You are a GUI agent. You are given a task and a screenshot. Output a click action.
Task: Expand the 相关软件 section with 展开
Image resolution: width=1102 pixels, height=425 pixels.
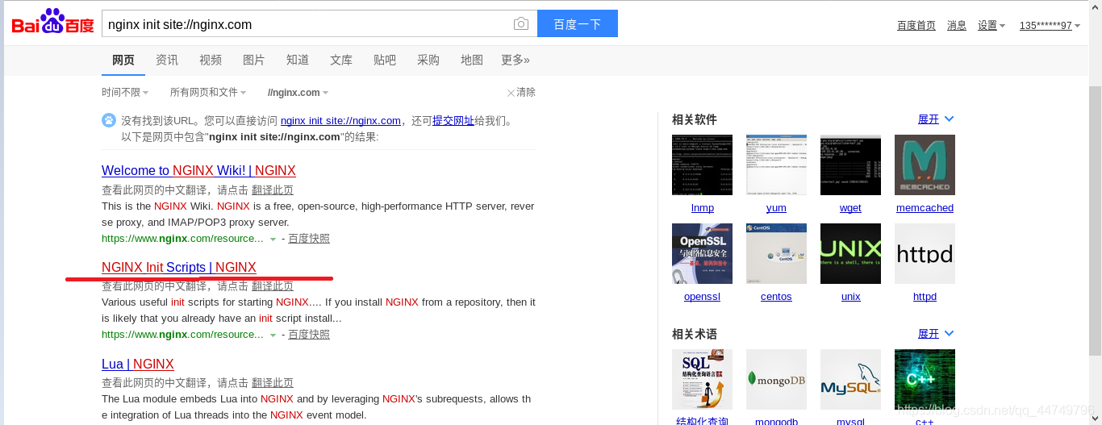936,119
